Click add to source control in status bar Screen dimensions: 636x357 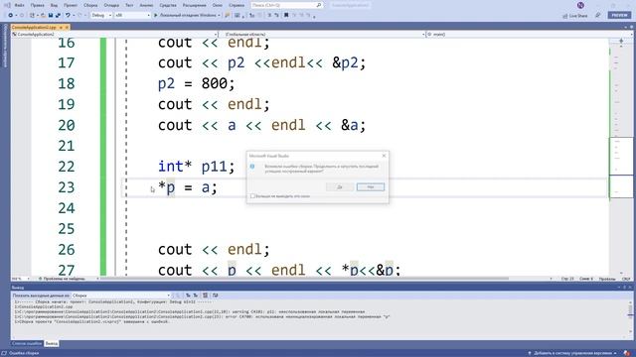tap(572, 353)
